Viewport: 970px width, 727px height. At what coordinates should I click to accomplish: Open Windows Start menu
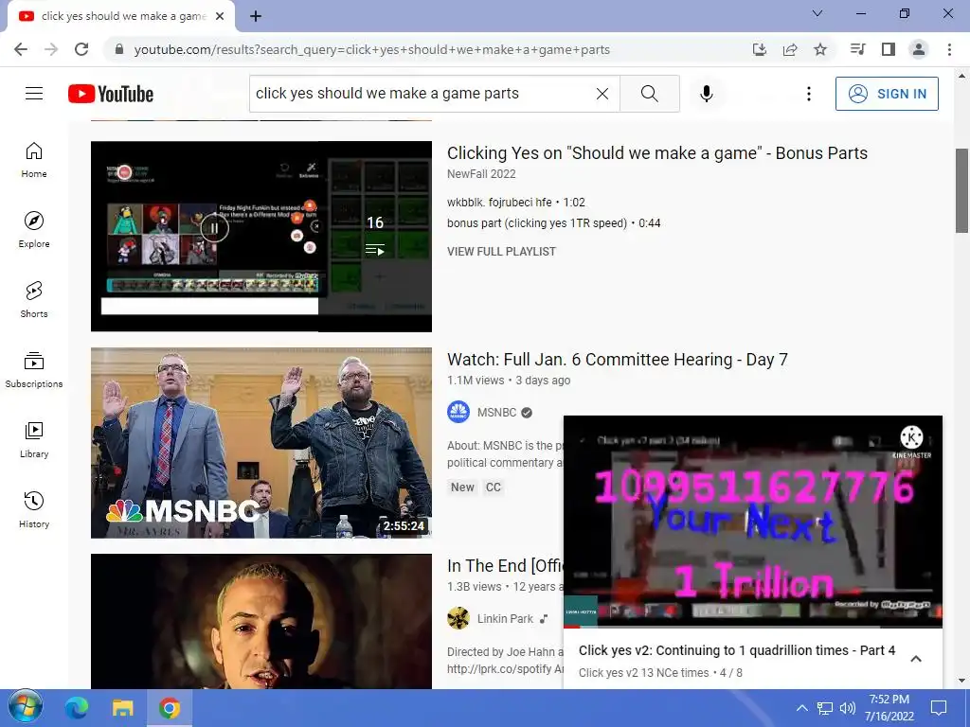pos(26,708)
